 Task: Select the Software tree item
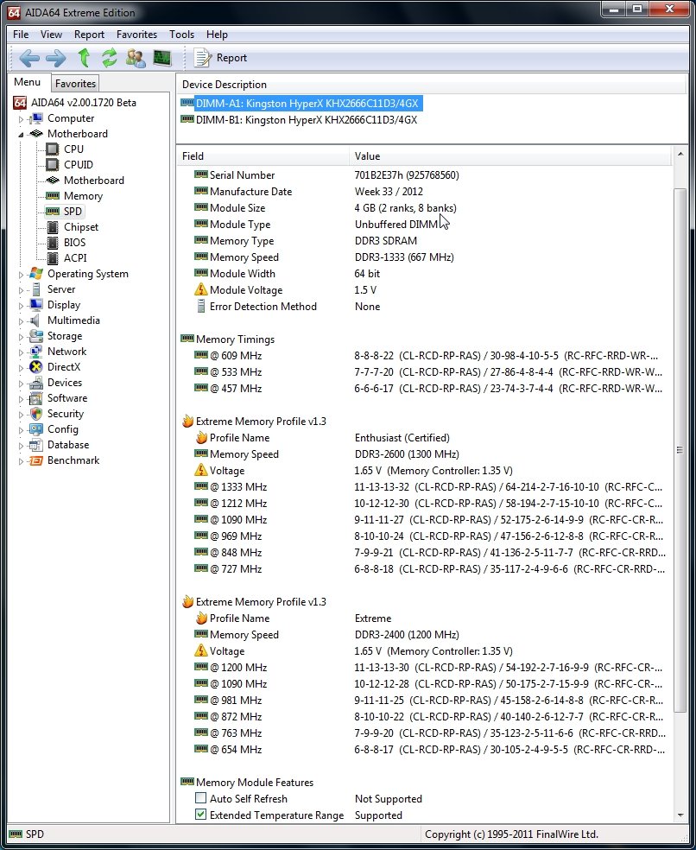(x=67, y=398)
